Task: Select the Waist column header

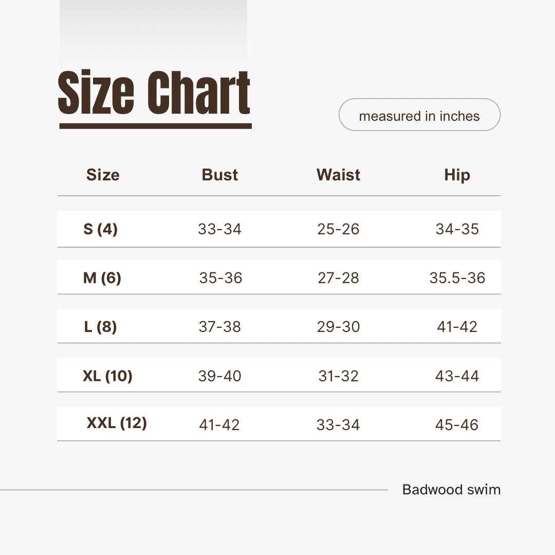Action: tap(338, 175)
